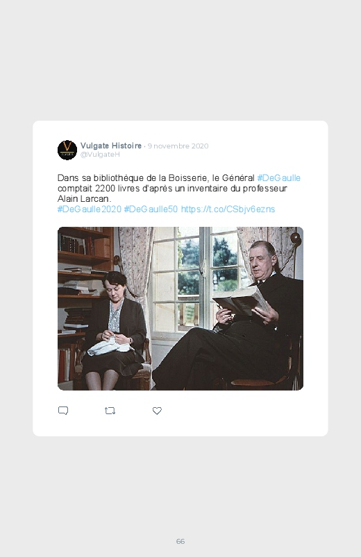
Task: Open the Vulgate Histoire account name
Action: pos(111,146)
